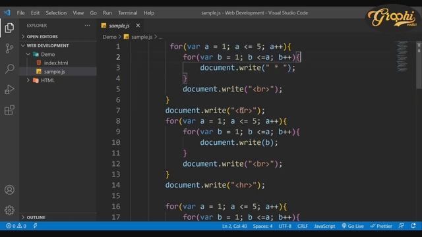Click the VS Code logo icon
The width and height of the screenshot is (422, 237).
point(7,13)
